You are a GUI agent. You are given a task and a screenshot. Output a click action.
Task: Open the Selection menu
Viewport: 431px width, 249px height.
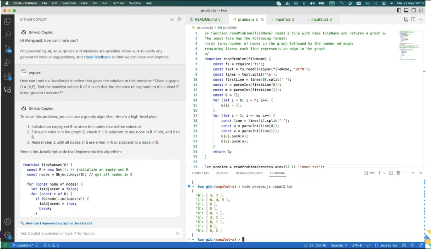[x=69, y=3]
